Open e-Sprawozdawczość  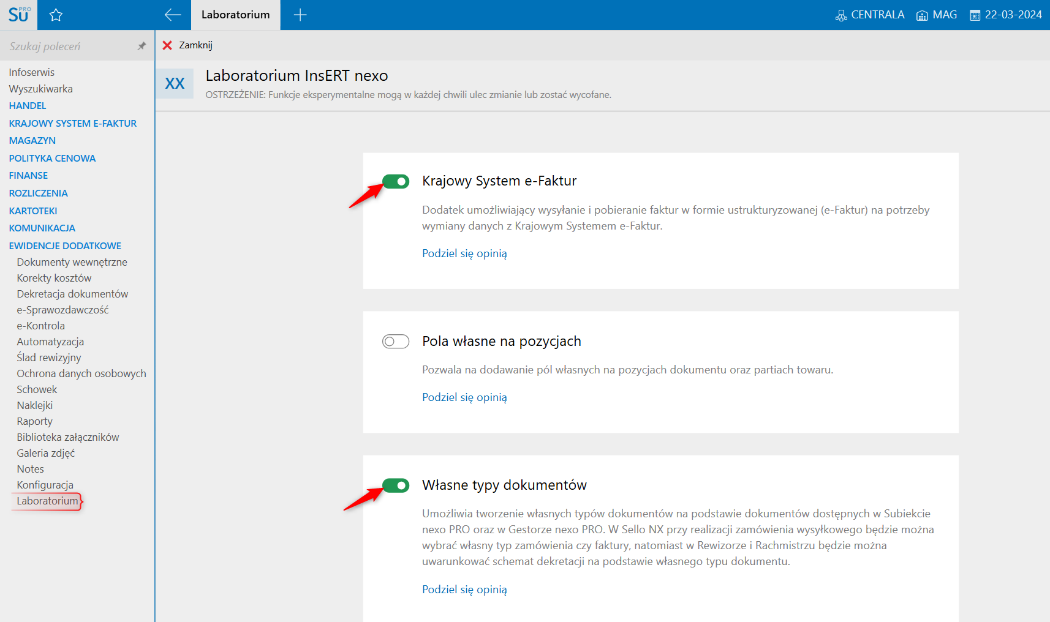[63, 310]
